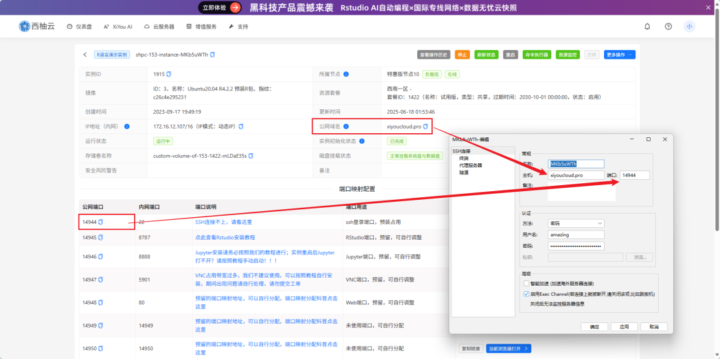Open the 命令执行器 button
This screenshot has height=359, width=720.
537,55
